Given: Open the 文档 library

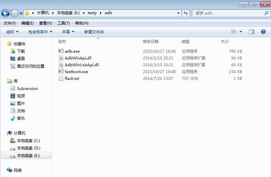Looking at the screenshot, I should point(21,111).
